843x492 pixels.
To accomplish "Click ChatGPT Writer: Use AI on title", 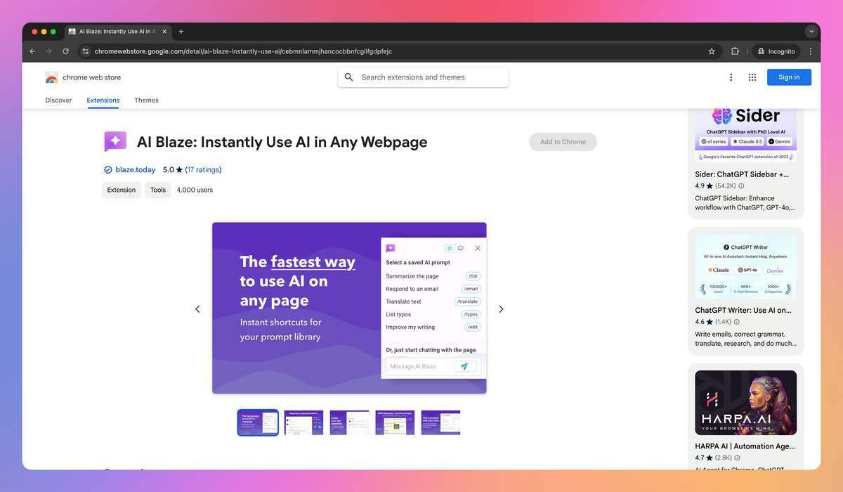I will pyautogui.click(x=743, y=310).
